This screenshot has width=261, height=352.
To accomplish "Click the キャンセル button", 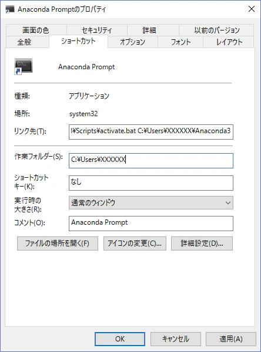I will [176, 339].
